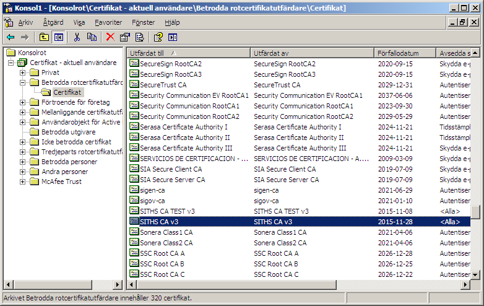
Task: Open the Visa menu
Action: click(x=79, y=22)
